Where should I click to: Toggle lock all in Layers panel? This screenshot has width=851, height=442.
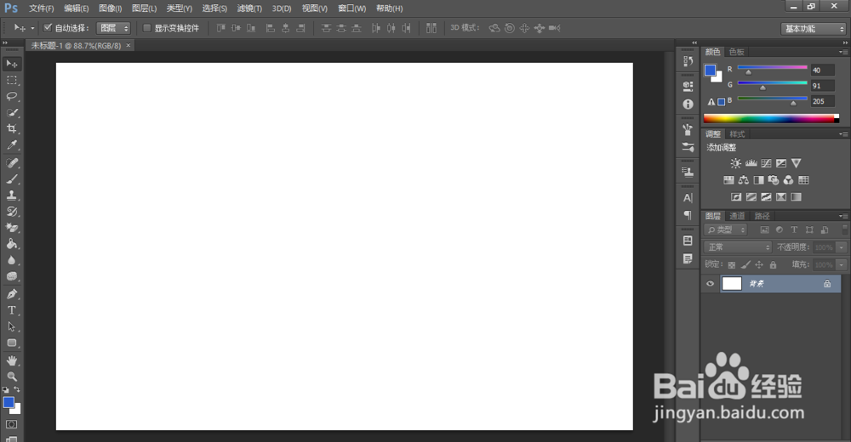point(773,264)
